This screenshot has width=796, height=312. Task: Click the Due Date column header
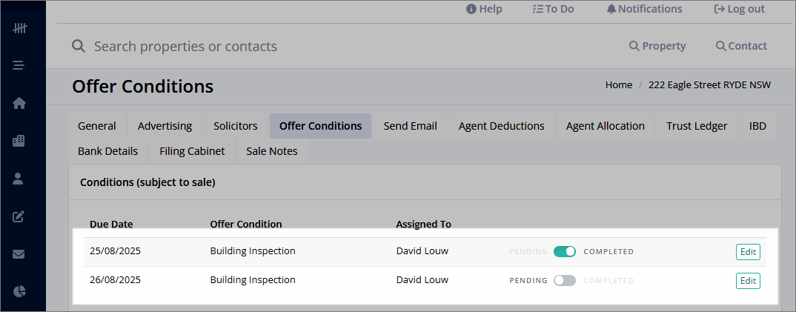point(112,224)
